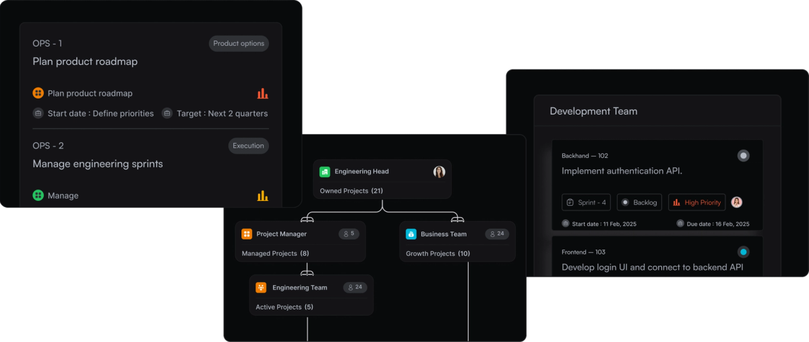This screenshot has width=809, height=342.
Task: Click Growth Projects (10) text
Action: click(438, 254)
